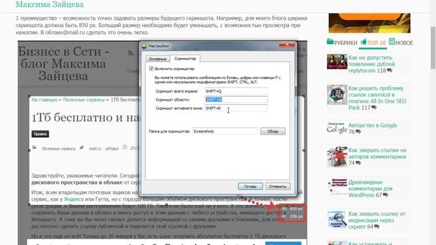Image resolution: width=436 pixels, height=245 pixels.
Task: Click the Google authorship article thumbnail
Action: point(337,128)
